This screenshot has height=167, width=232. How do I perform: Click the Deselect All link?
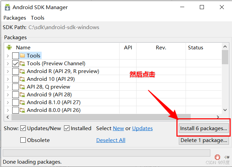[x=111, y=140]
